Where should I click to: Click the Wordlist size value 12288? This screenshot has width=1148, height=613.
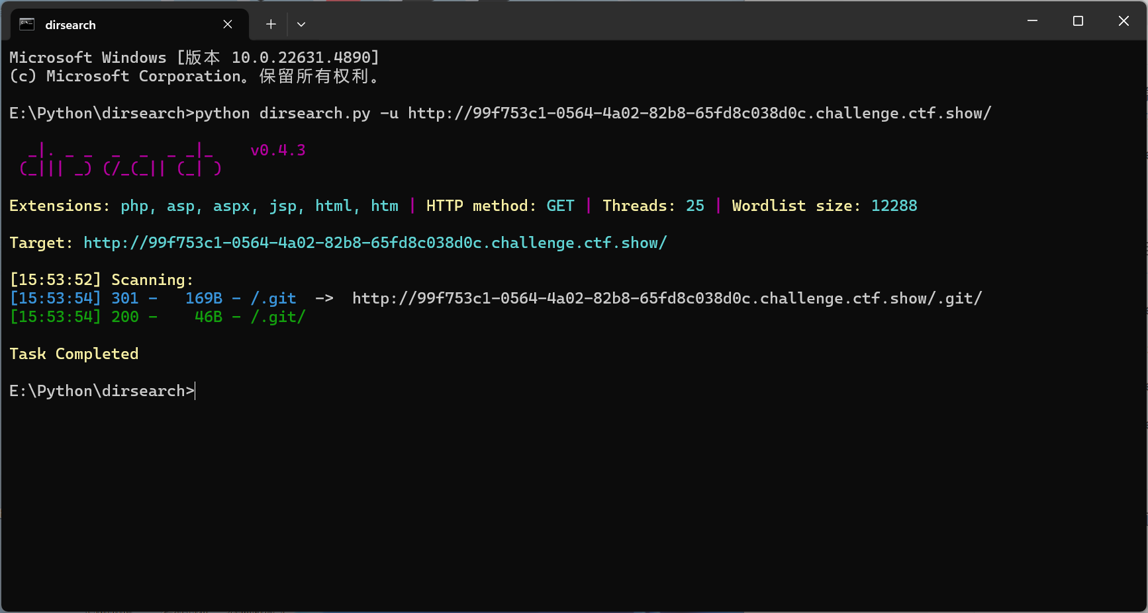click(894, 206)
